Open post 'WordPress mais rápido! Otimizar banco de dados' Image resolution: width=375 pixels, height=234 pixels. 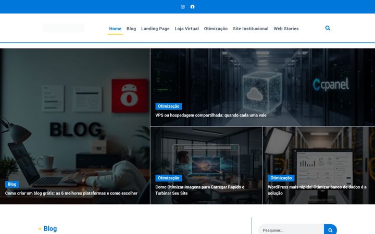pyautogui.click(x=317, y=190)
